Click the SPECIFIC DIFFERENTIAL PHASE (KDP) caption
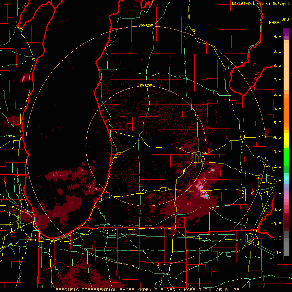Screen dimensions: 292x292 pos(103,290)
